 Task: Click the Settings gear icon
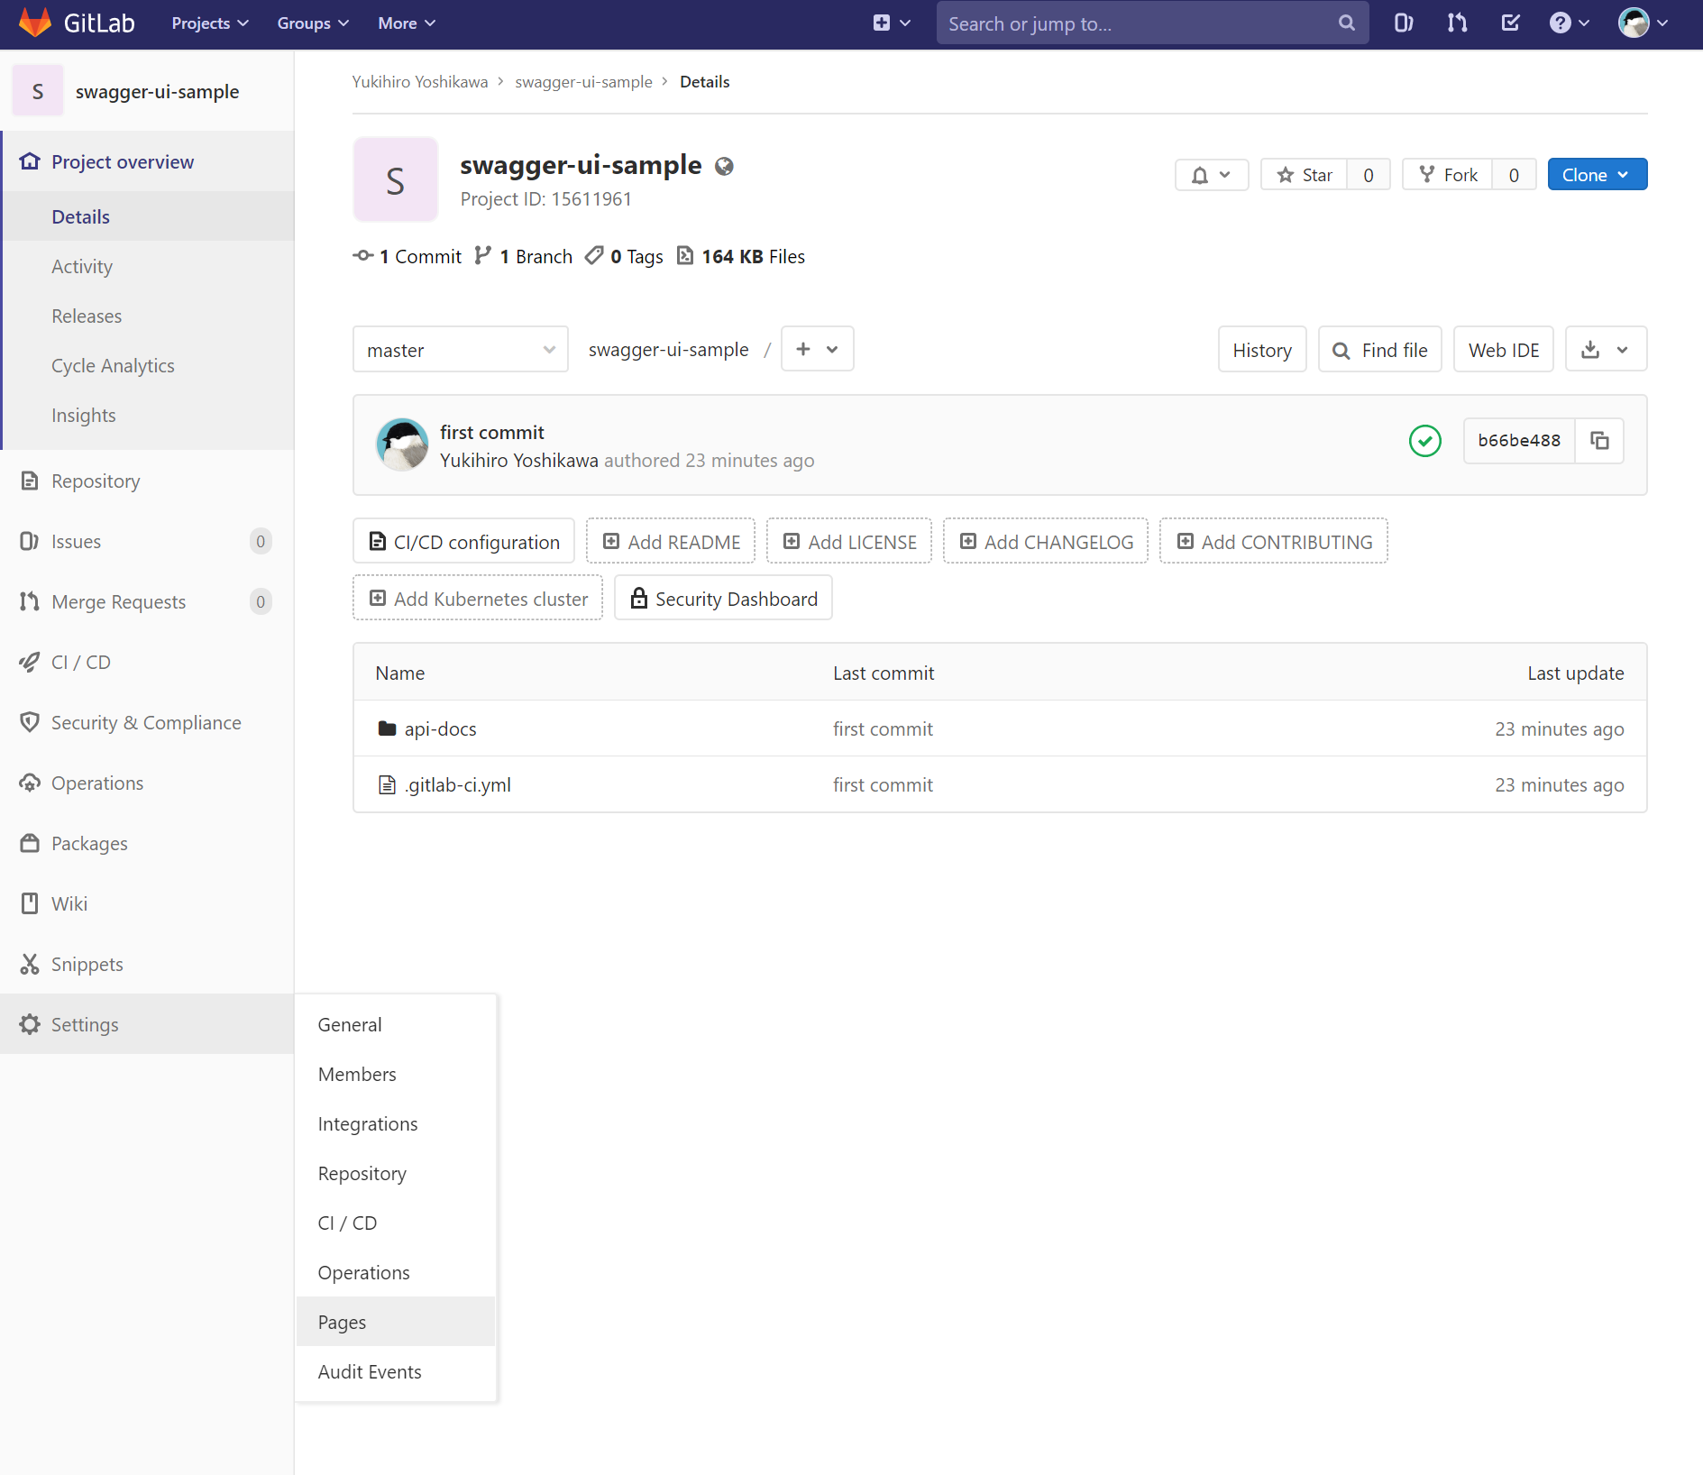pyautogui.click(x=30, y=1024)
